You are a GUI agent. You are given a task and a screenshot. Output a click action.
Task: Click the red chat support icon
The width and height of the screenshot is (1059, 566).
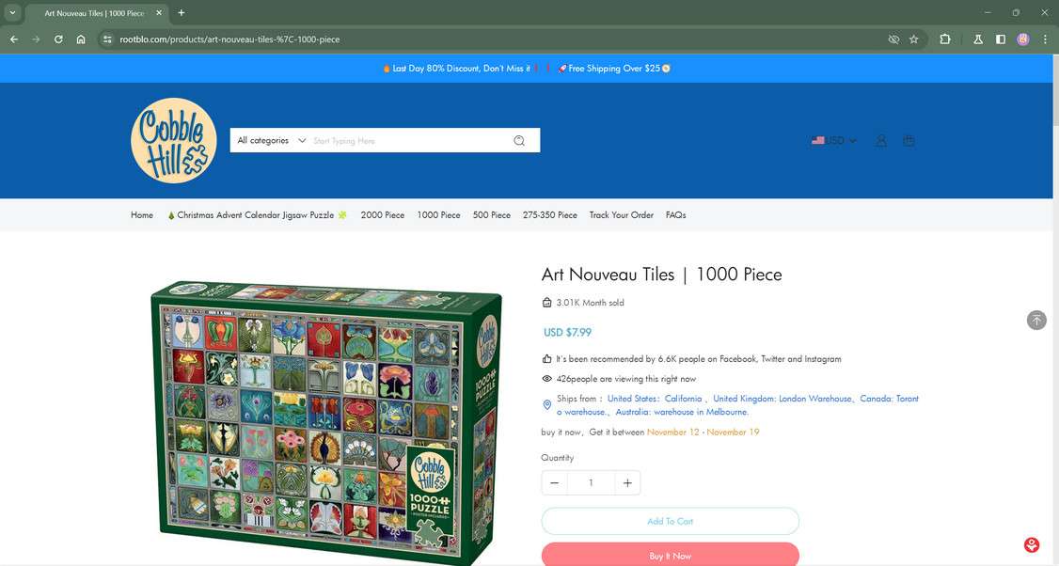pyautogui.click(x=1032, y=544)
